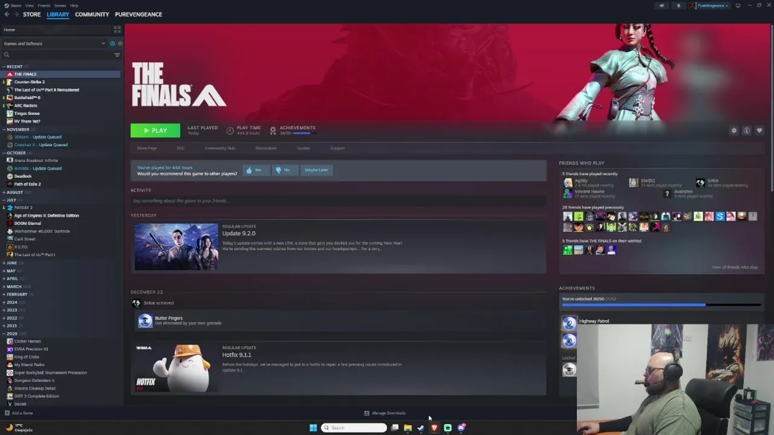The height and width of the screenshot is (435, 774).
Task: Recommend game with thumbs-up Yes
Action: click(x=255, y=170)
